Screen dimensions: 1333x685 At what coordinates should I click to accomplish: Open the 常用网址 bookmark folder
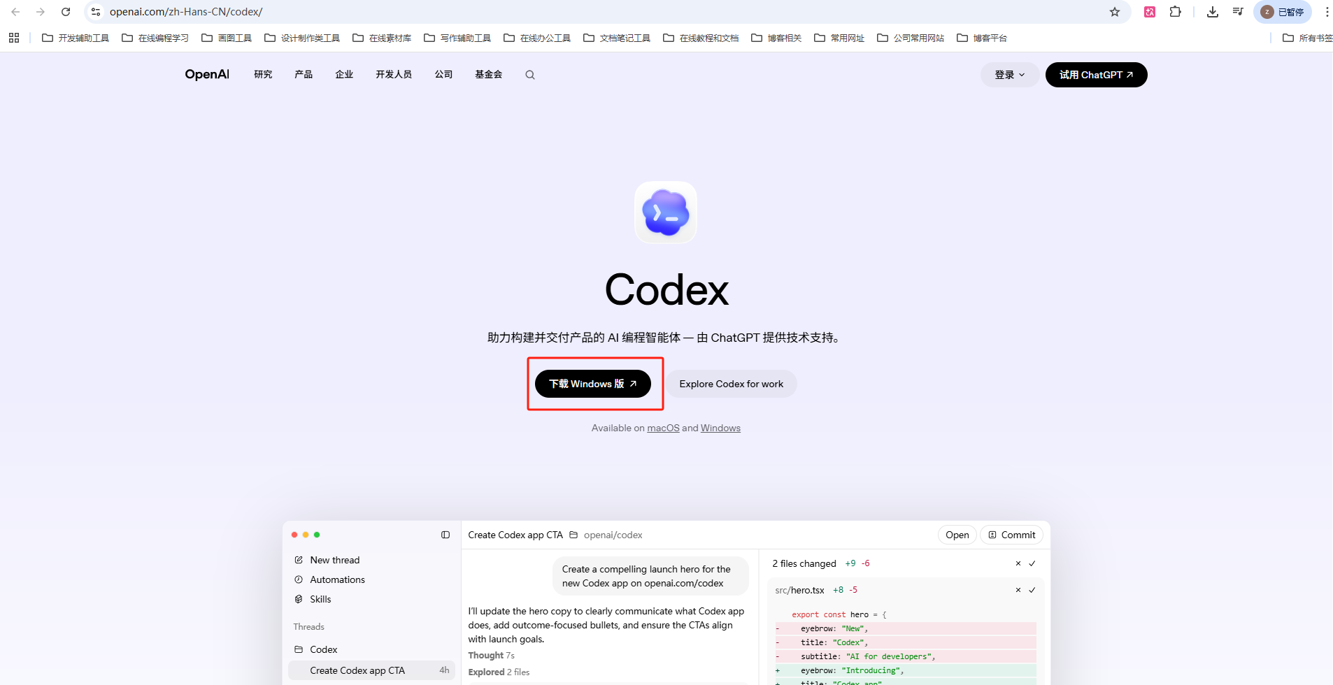[x=839, y=38]
